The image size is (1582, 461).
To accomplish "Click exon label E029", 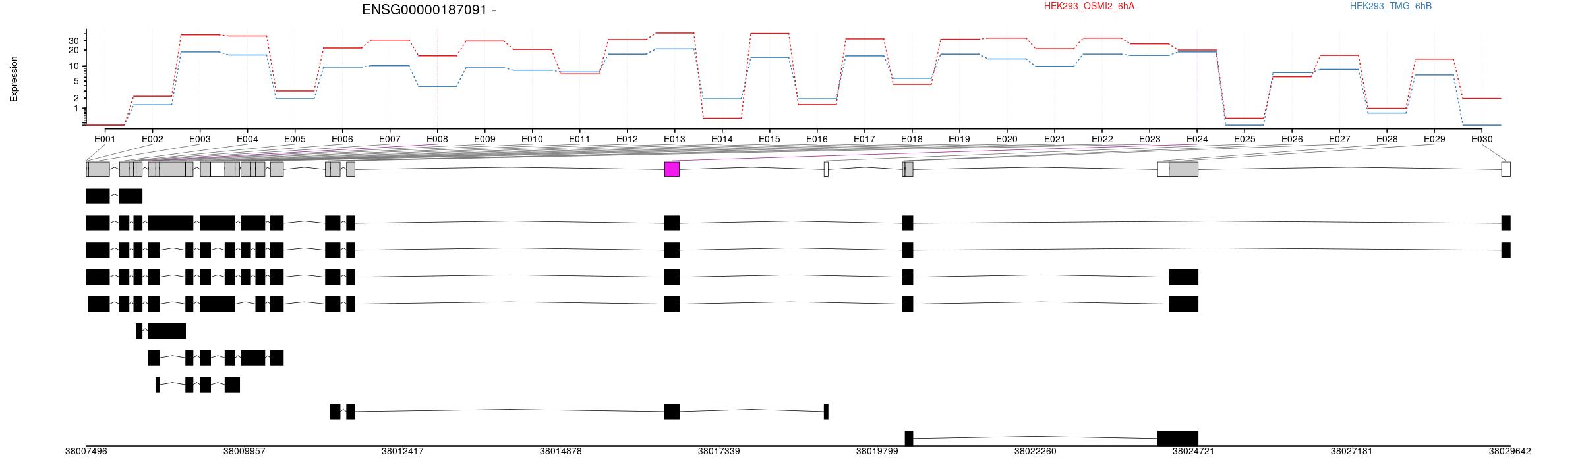I will [1434, 139].
